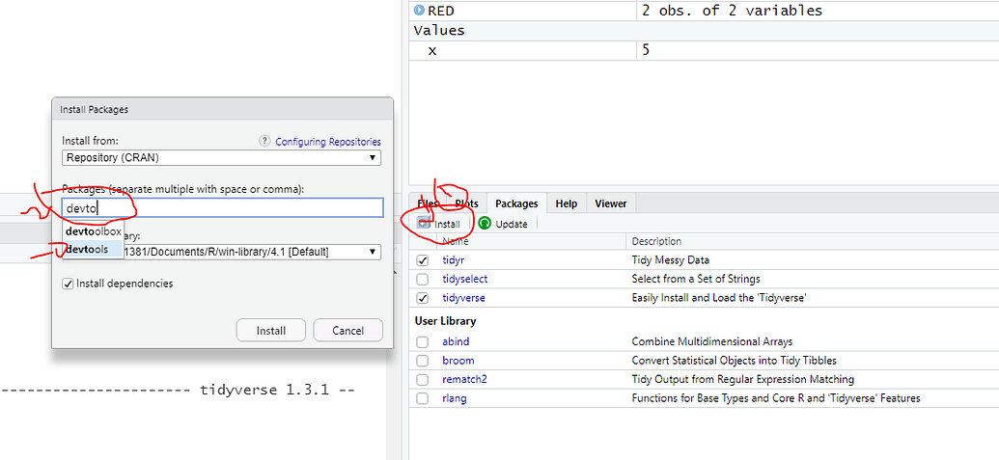
Task: Open the abind package link
Action: tap(456, 341)
